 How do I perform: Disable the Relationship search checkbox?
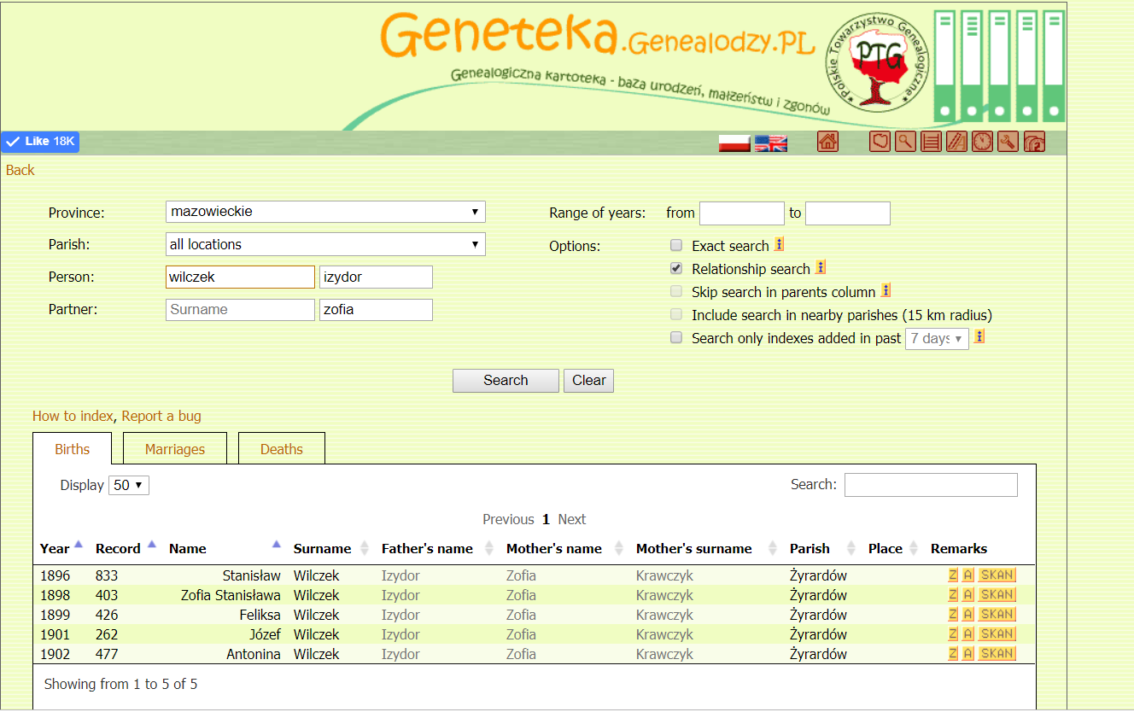tap(675, 267)
